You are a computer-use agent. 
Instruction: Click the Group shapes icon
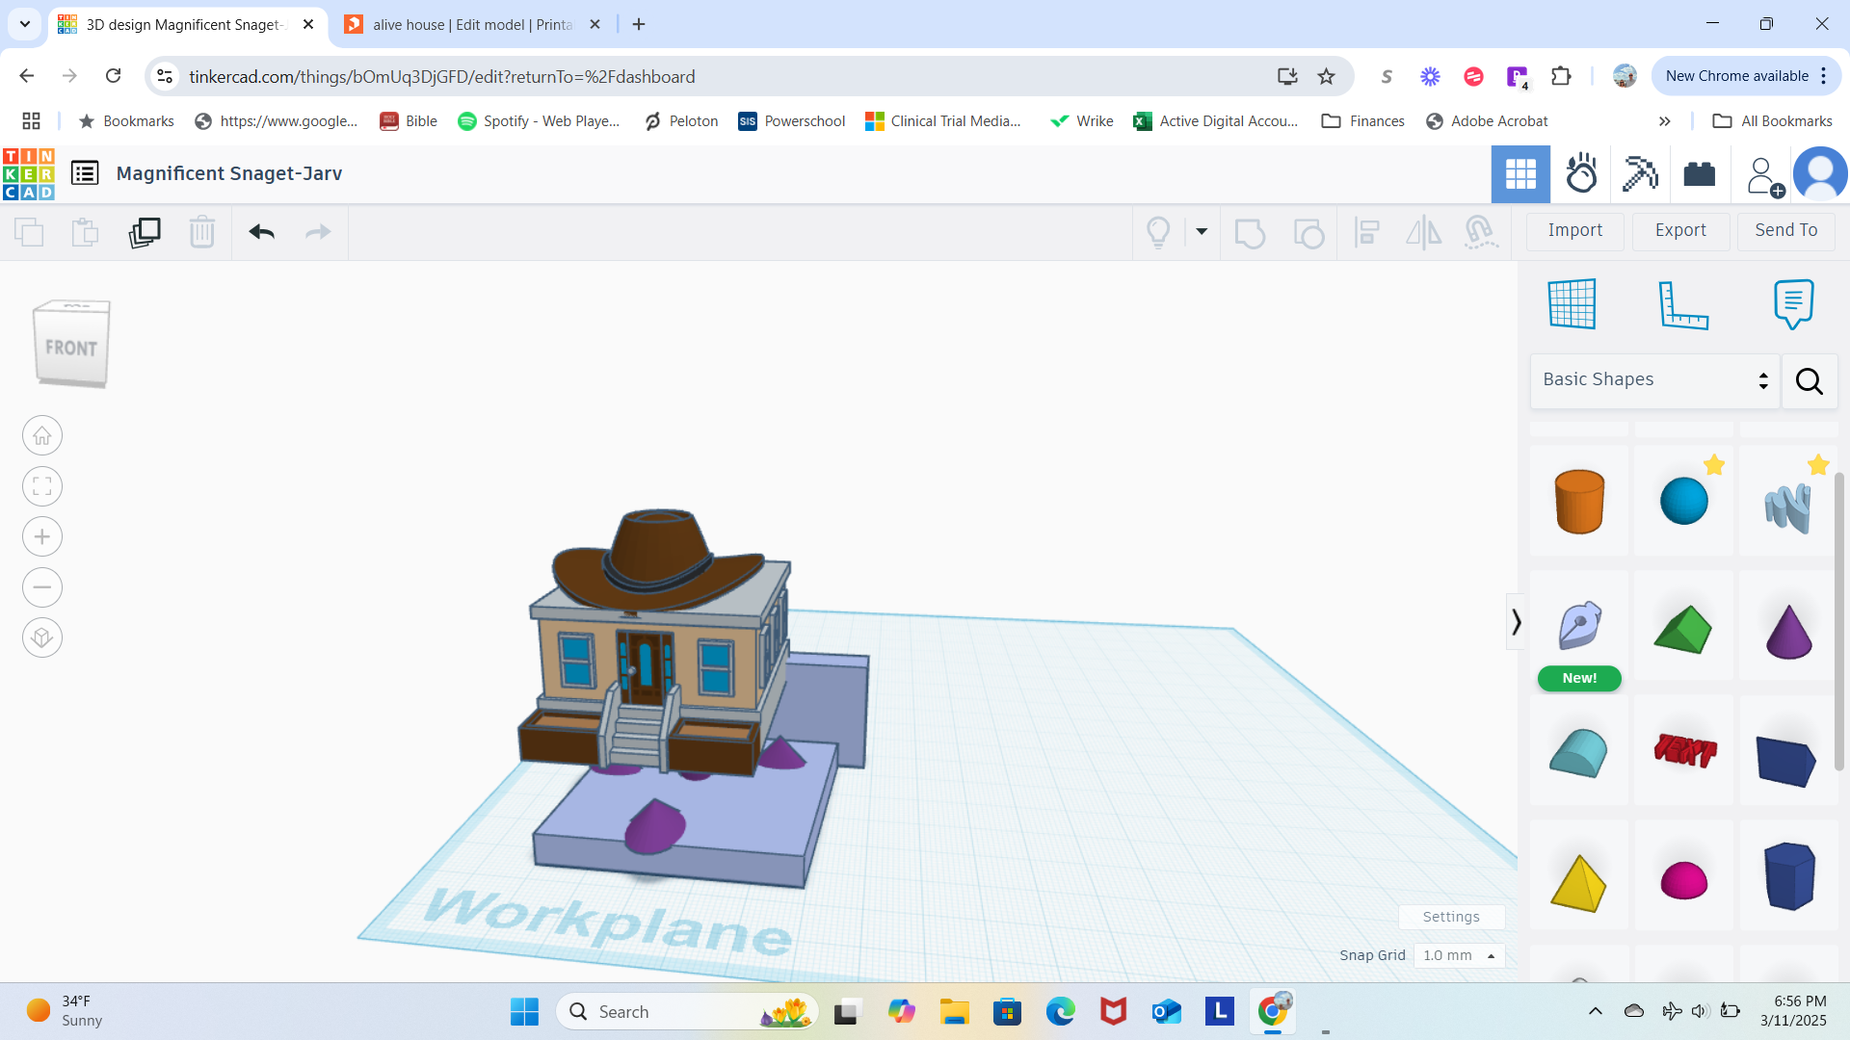point(1250,232)
